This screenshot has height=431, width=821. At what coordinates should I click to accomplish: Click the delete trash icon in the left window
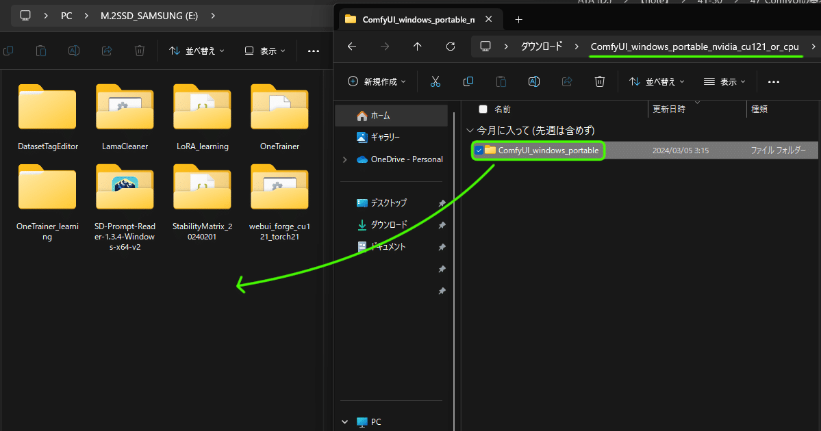139,51
